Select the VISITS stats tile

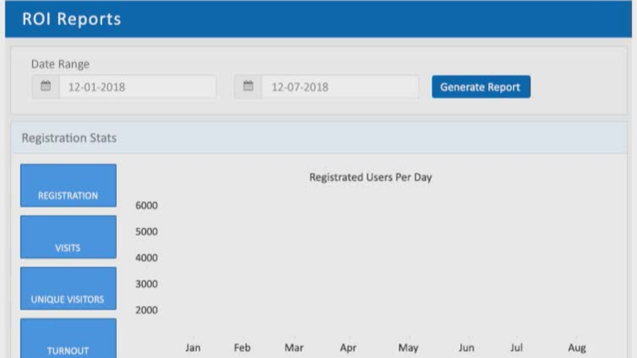coord(68,237)
